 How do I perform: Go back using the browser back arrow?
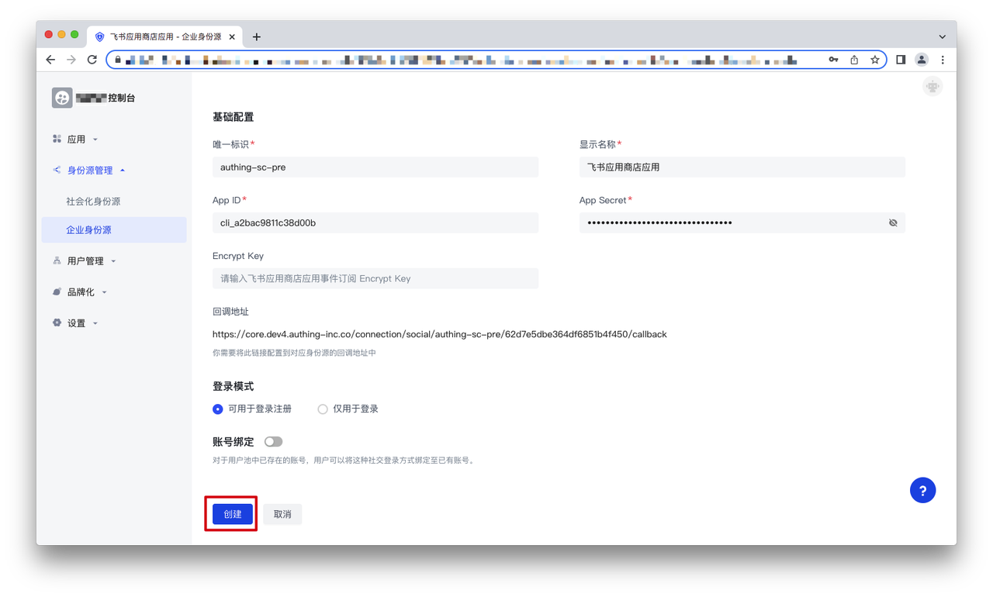50,60
